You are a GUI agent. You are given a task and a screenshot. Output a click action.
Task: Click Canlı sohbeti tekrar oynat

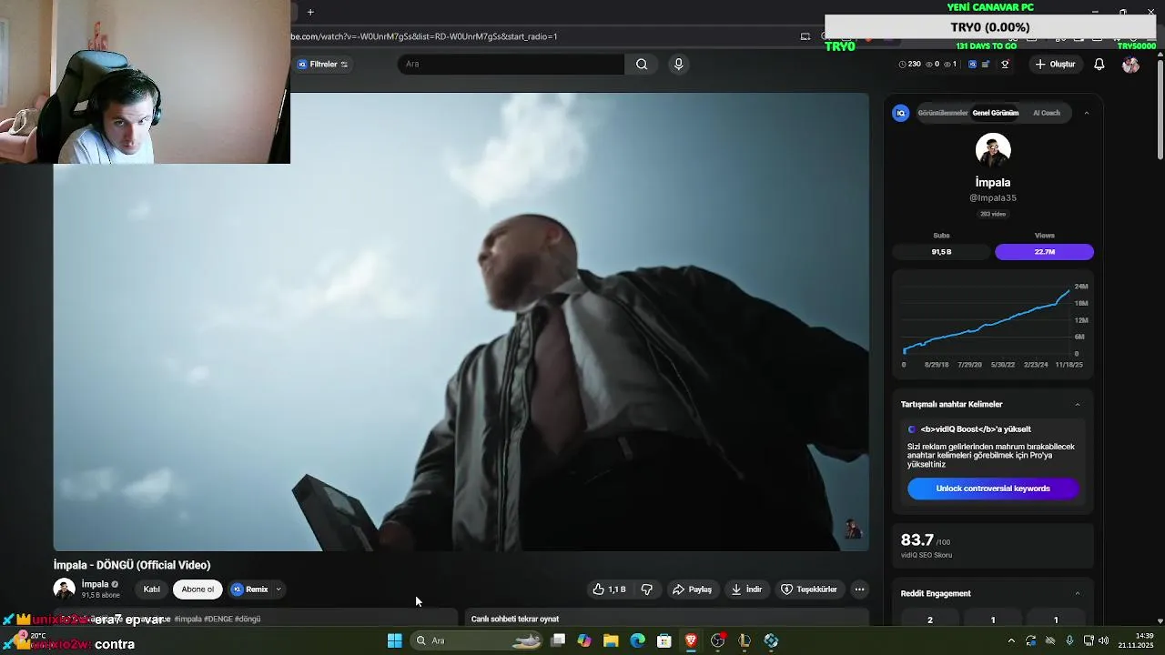coord(515,619)
